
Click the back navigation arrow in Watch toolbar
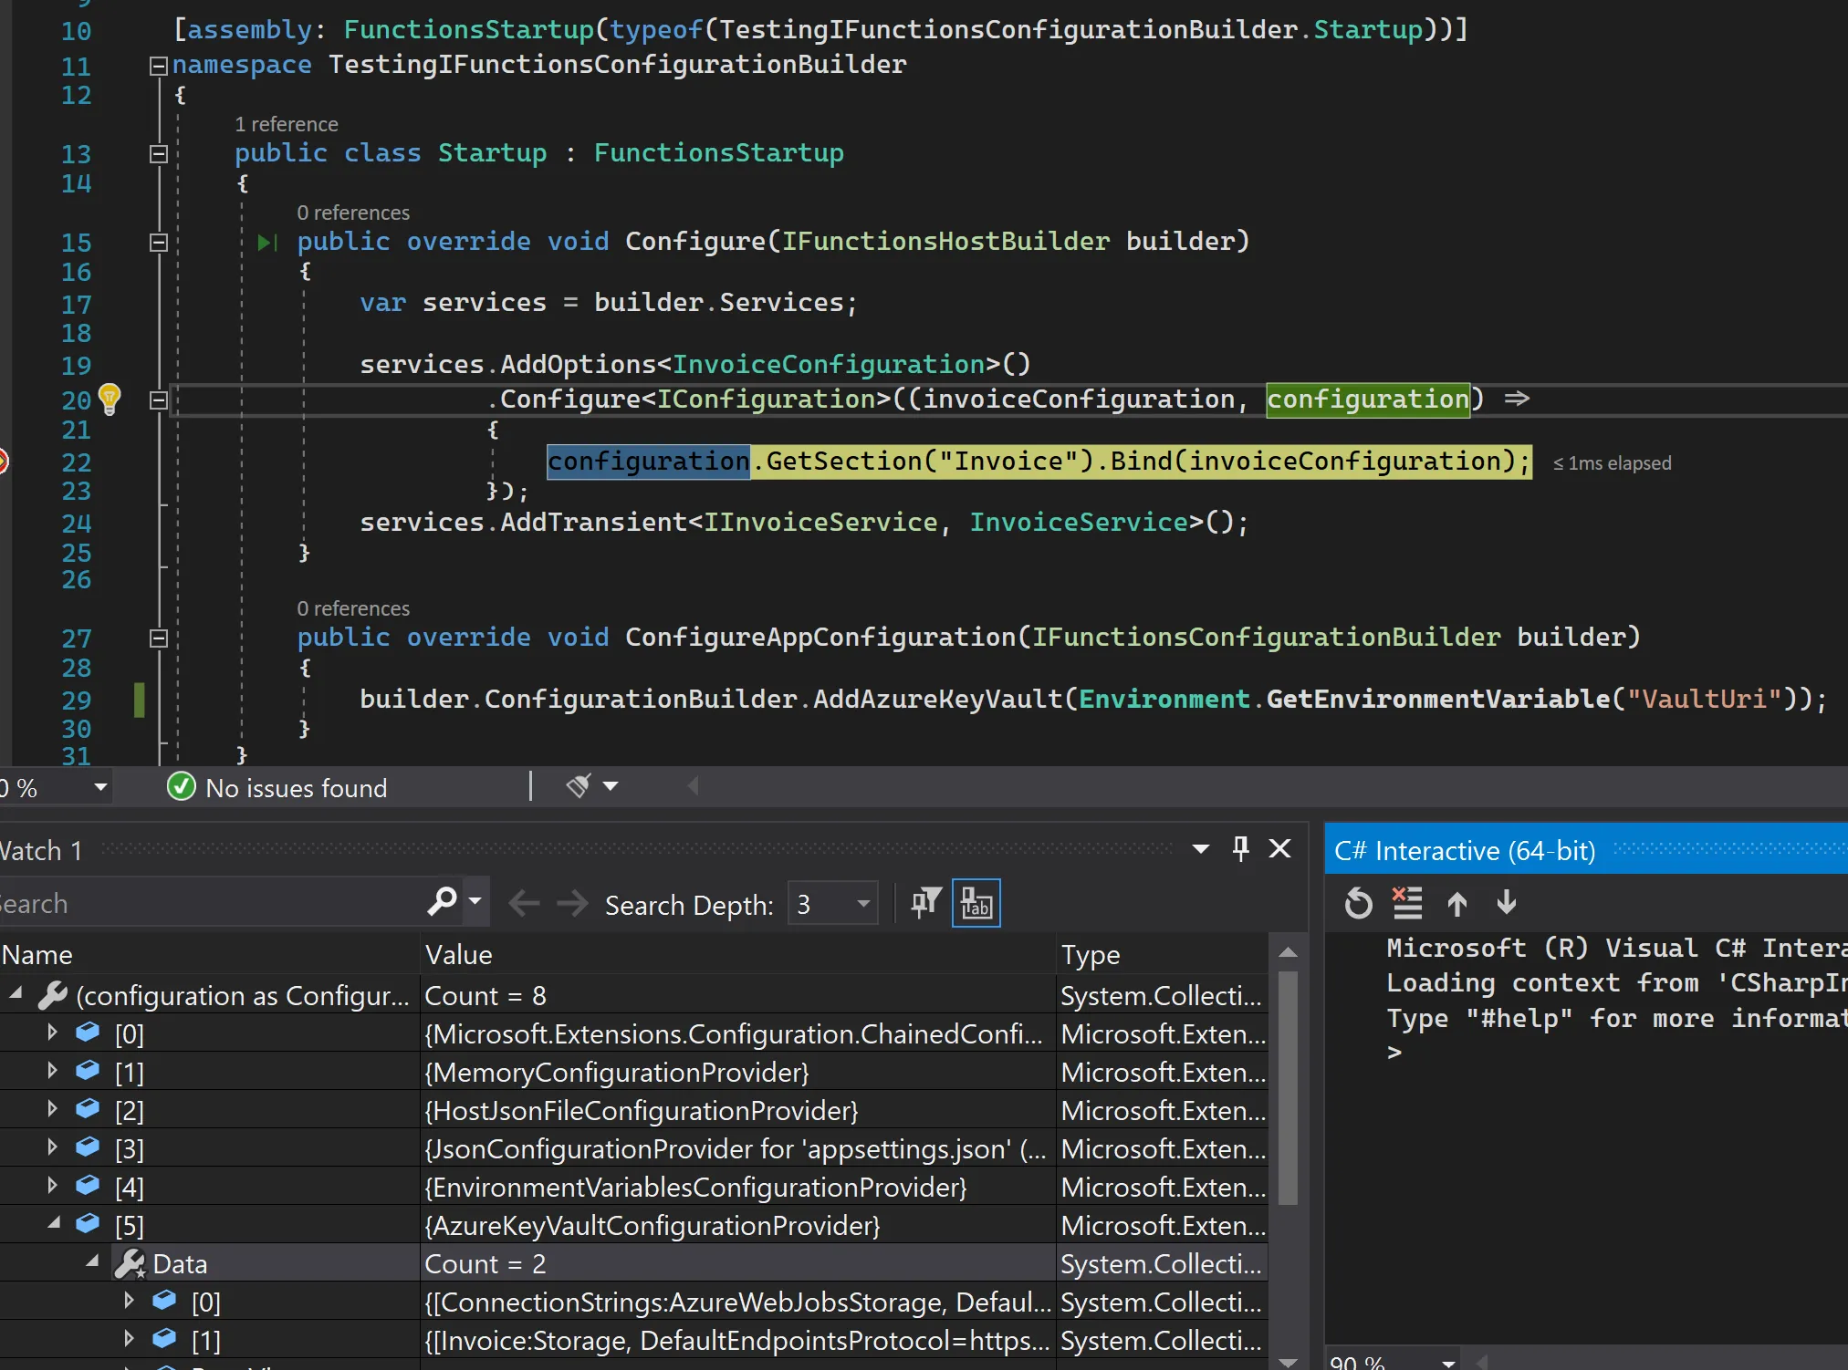(x=524, y=903)
